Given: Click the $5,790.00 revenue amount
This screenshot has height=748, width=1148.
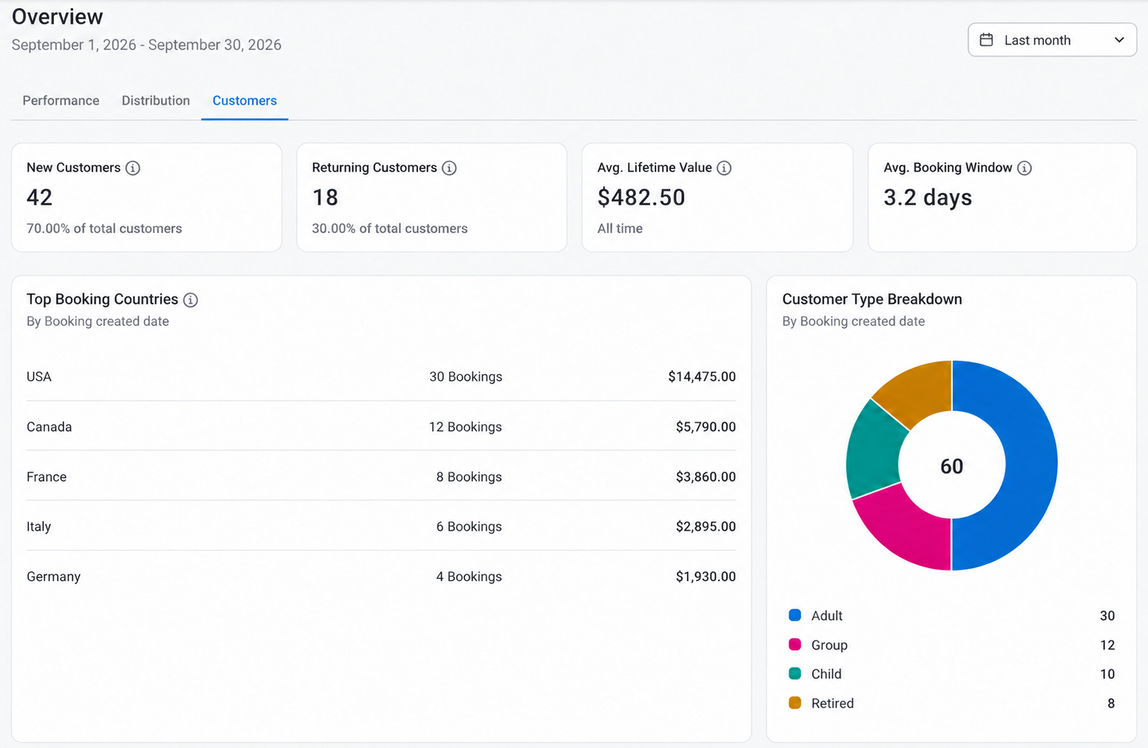Looking at the screenshot, I should pos(705,427).
